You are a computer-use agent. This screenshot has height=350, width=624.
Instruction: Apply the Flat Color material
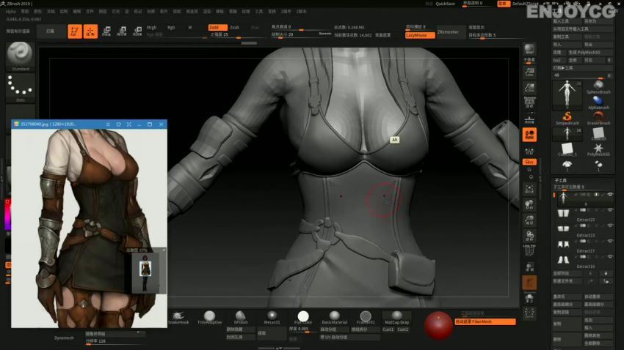tap(303, 318)
